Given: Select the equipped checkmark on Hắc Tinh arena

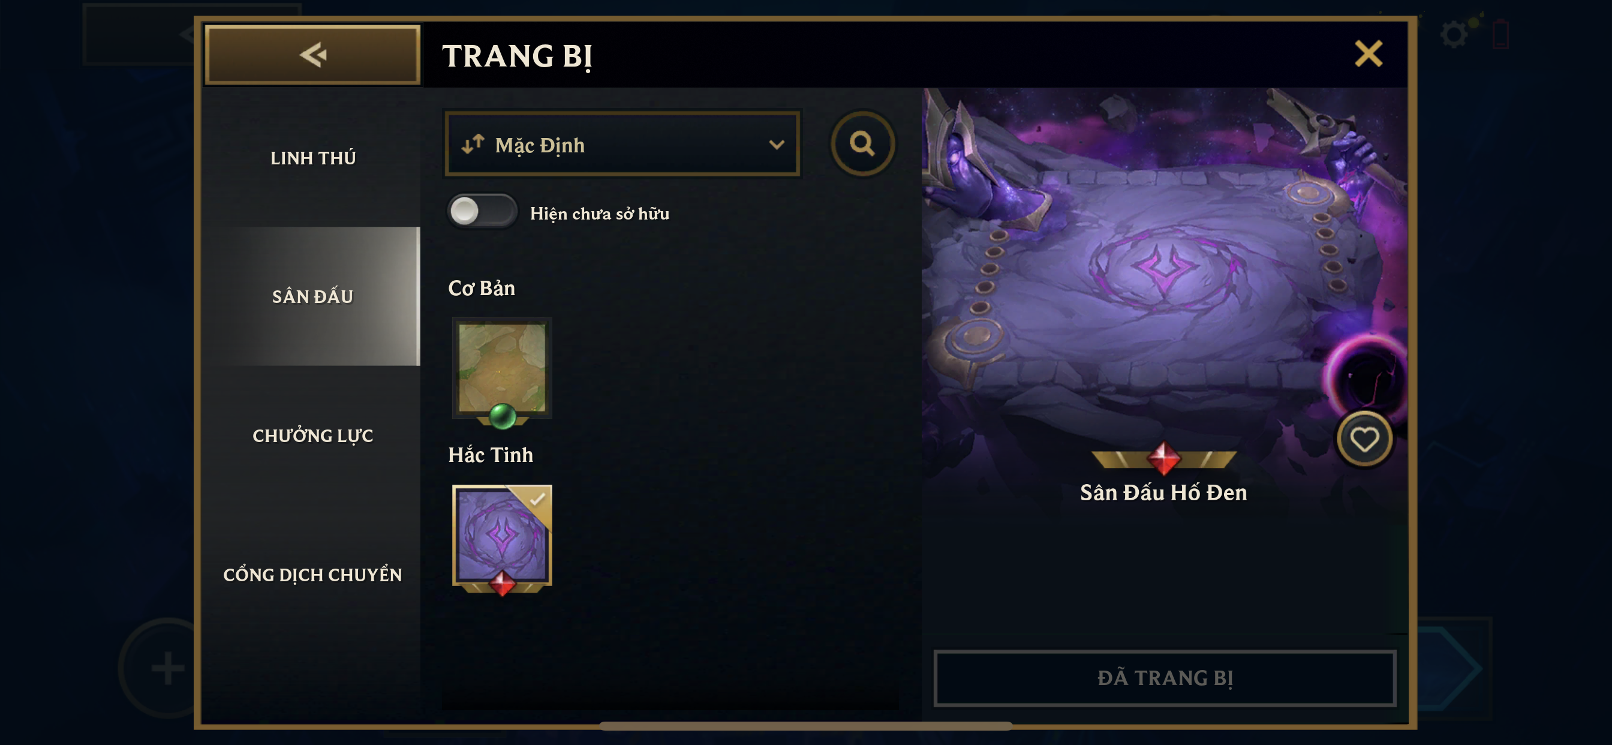Looking at the screenshot, I should tap(537, 499).
